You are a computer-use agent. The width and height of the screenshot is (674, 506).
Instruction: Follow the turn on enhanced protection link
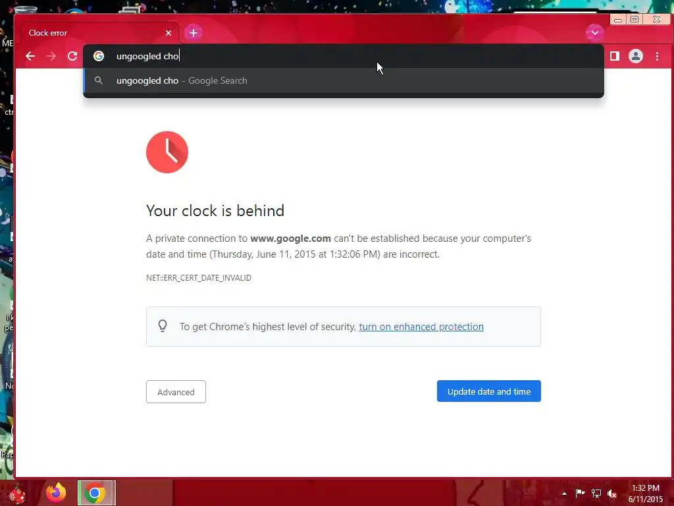[421, 327]
